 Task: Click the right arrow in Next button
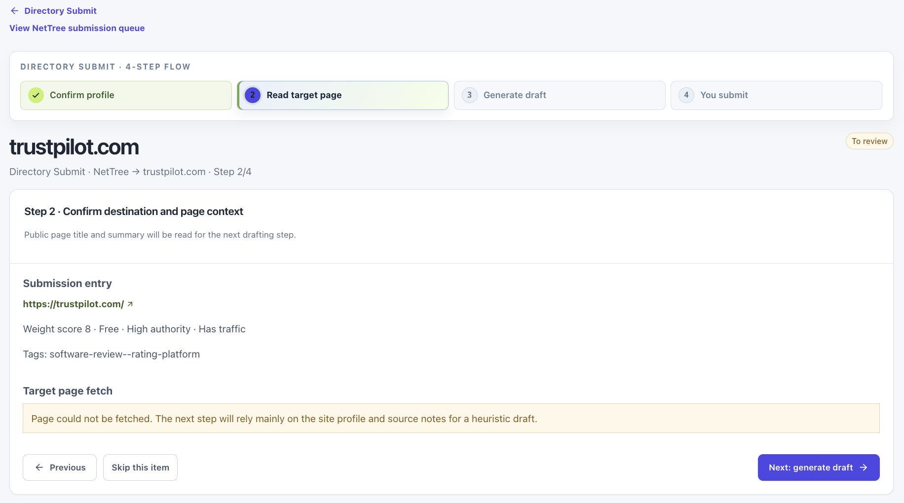(864, 467)
